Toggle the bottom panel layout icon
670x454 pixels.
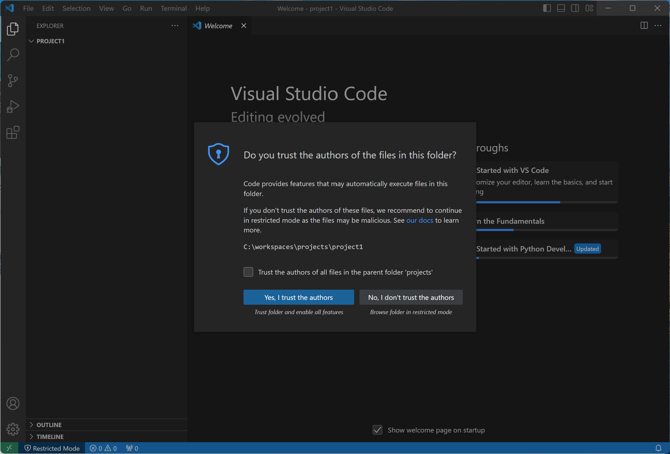[x=561, y=8]
